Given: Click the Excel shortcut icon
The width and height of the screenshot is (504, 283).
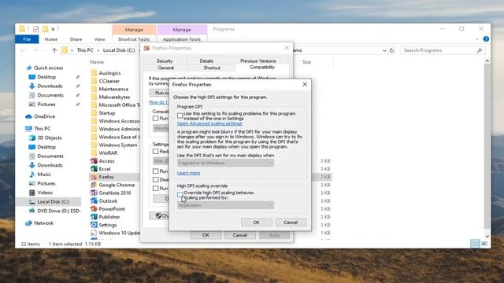Looking at the screenshot, I should pyautogui.click(x=94, y=169).
